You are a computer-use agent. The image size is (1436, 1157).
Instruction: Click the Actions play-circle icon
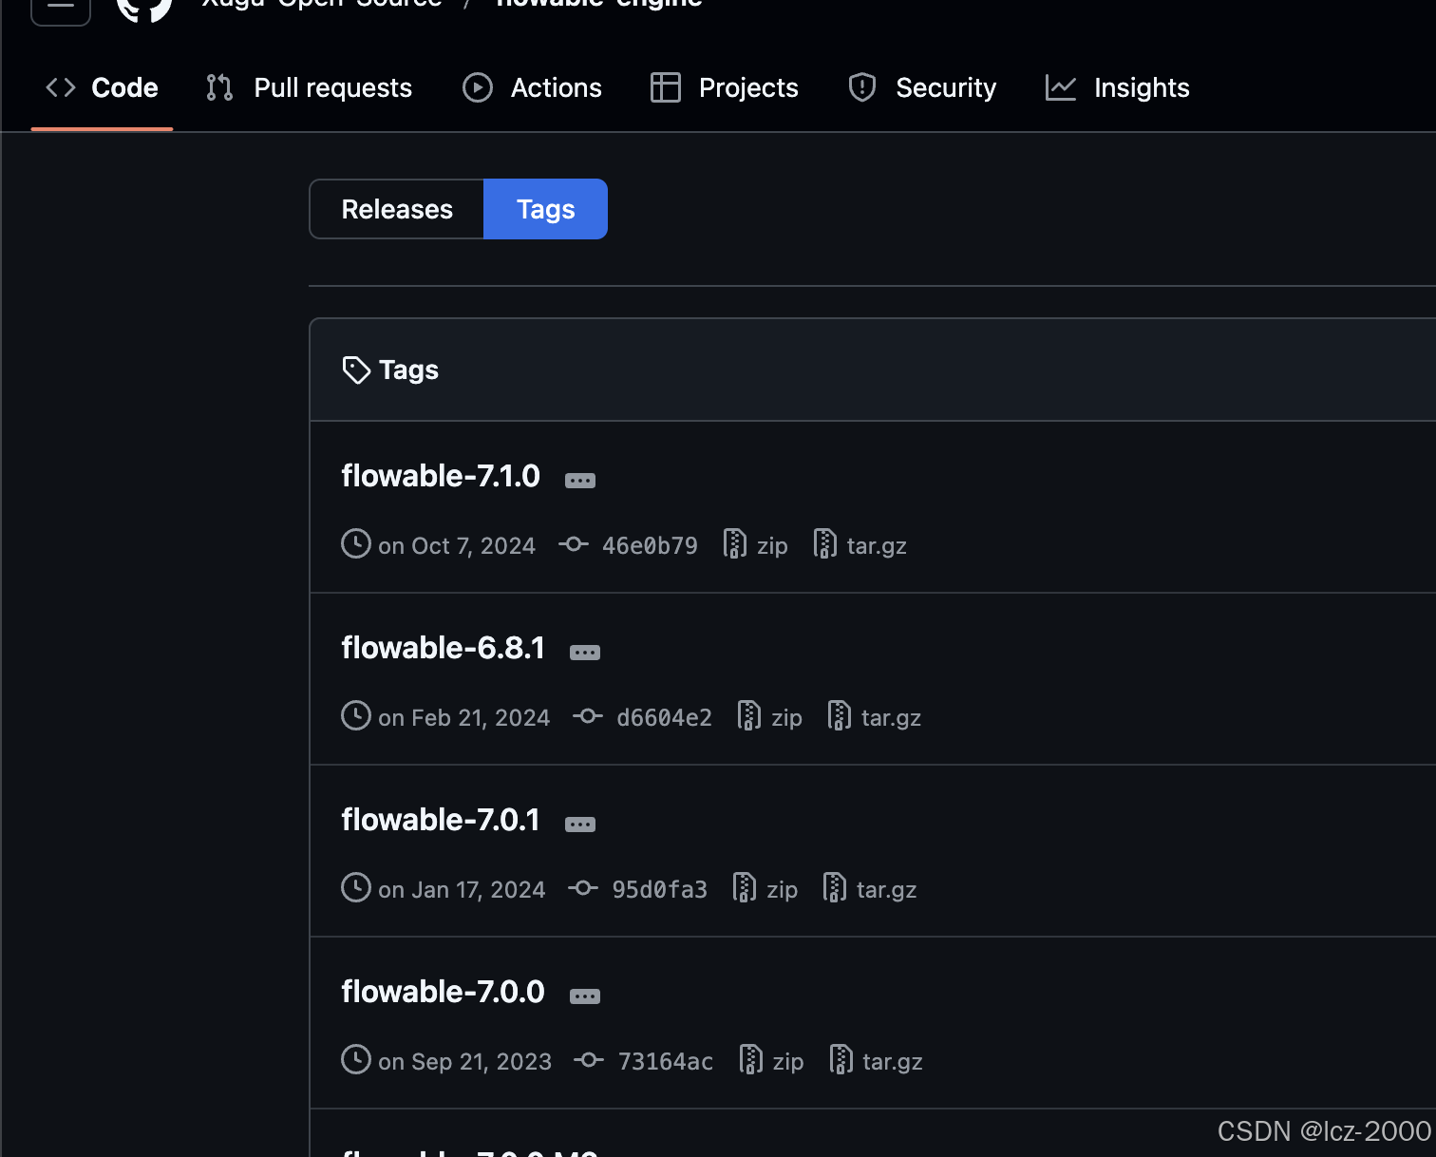tap(478, 87)
